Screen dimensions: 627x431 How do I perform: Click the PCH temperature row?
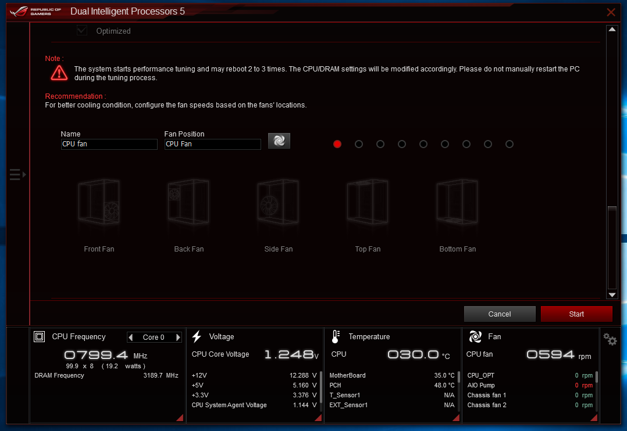tap(392, 386)
